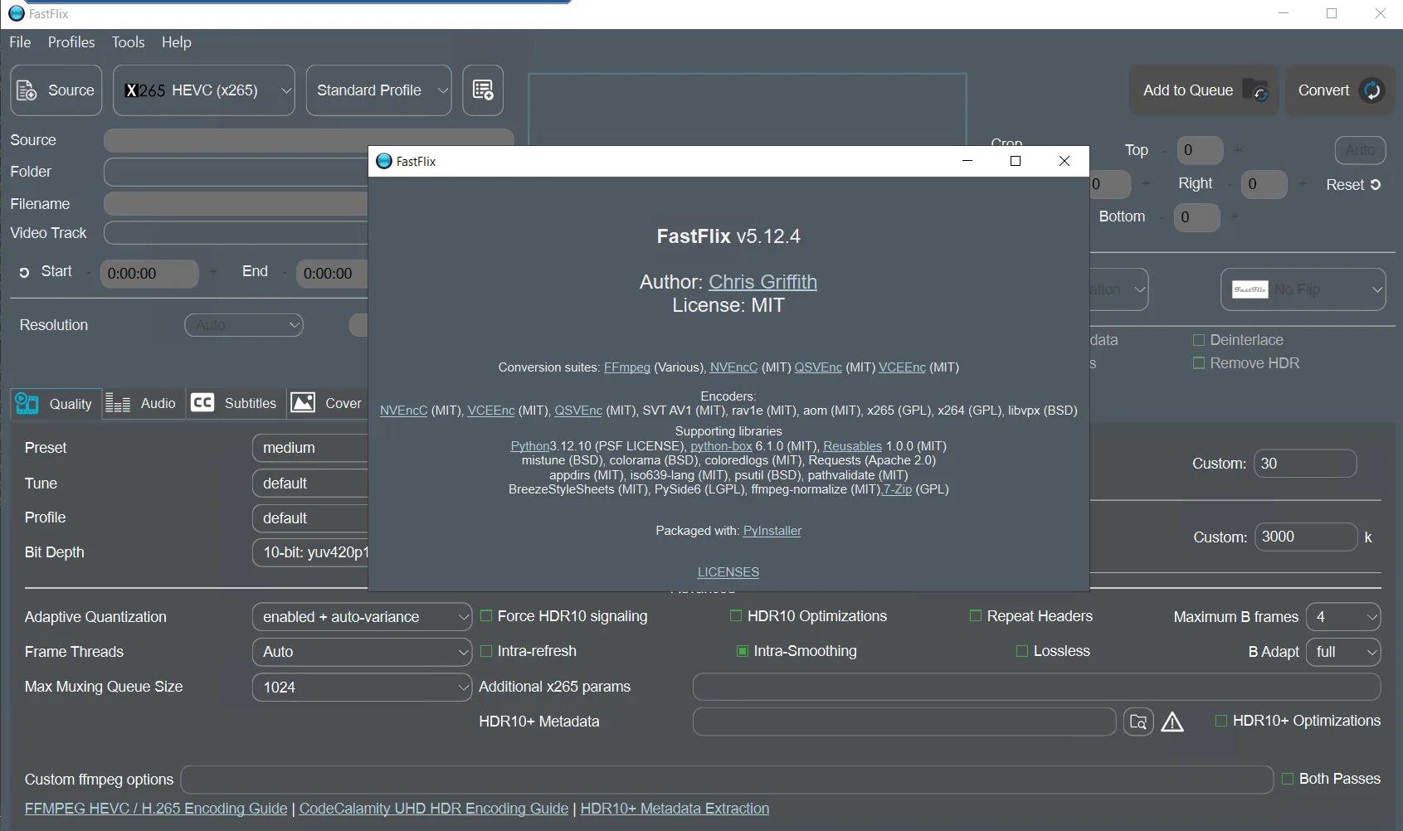The width and height of the screenshot is (1403, 831).
Task: Click the Custom CRF 30 field
Action: 1305,464
